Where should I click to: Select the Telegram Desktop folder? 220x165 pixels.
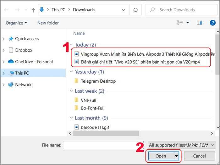click(98, 81)
